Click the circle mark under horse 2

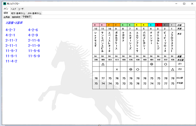166,64
